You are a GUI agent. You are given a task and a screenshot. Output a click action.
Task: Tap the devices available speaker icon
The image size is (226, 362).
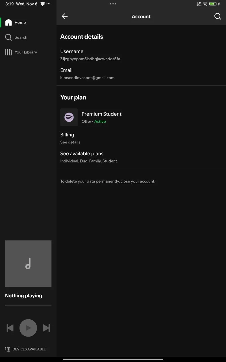tap(8, 349)
